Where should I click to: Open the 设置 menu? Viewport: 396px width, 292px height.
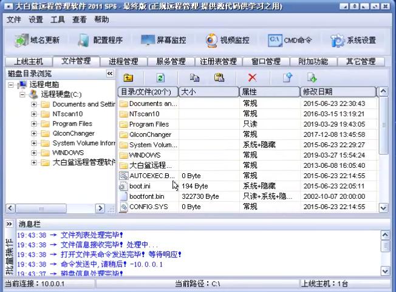coord(36,19)
